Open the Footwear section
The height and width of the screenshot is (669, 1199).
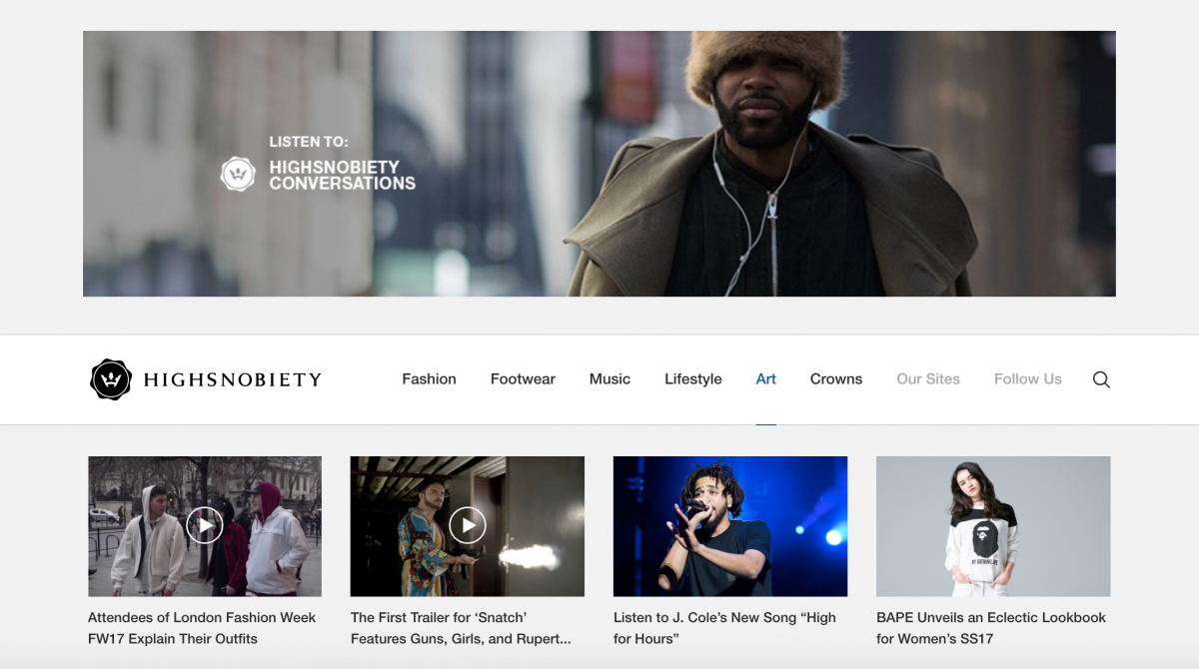click(523, 379)
